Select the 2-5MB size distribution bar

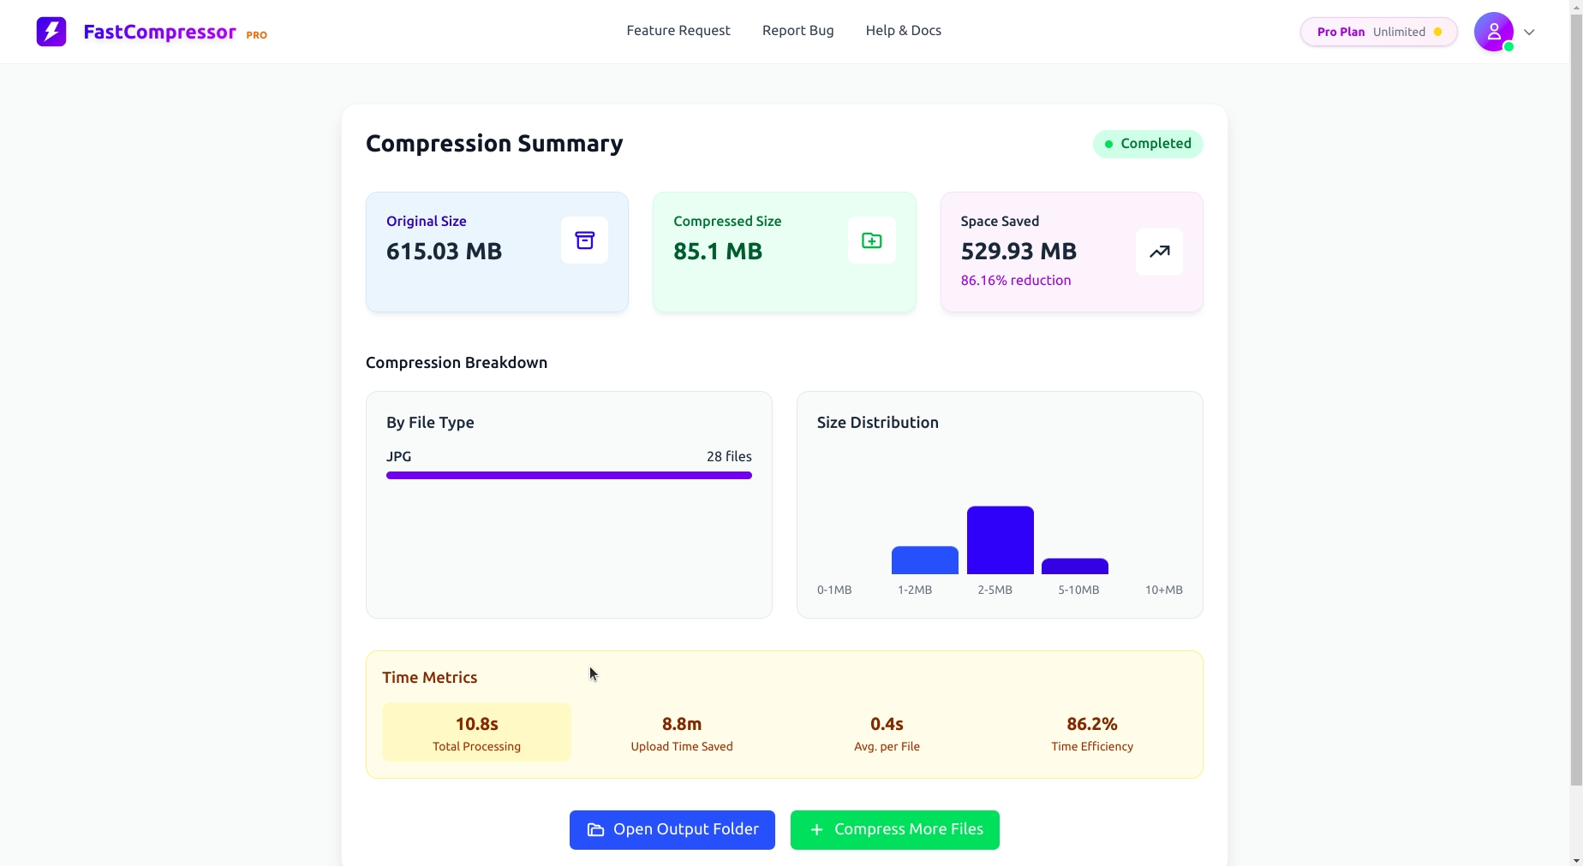click(1001, 540)
